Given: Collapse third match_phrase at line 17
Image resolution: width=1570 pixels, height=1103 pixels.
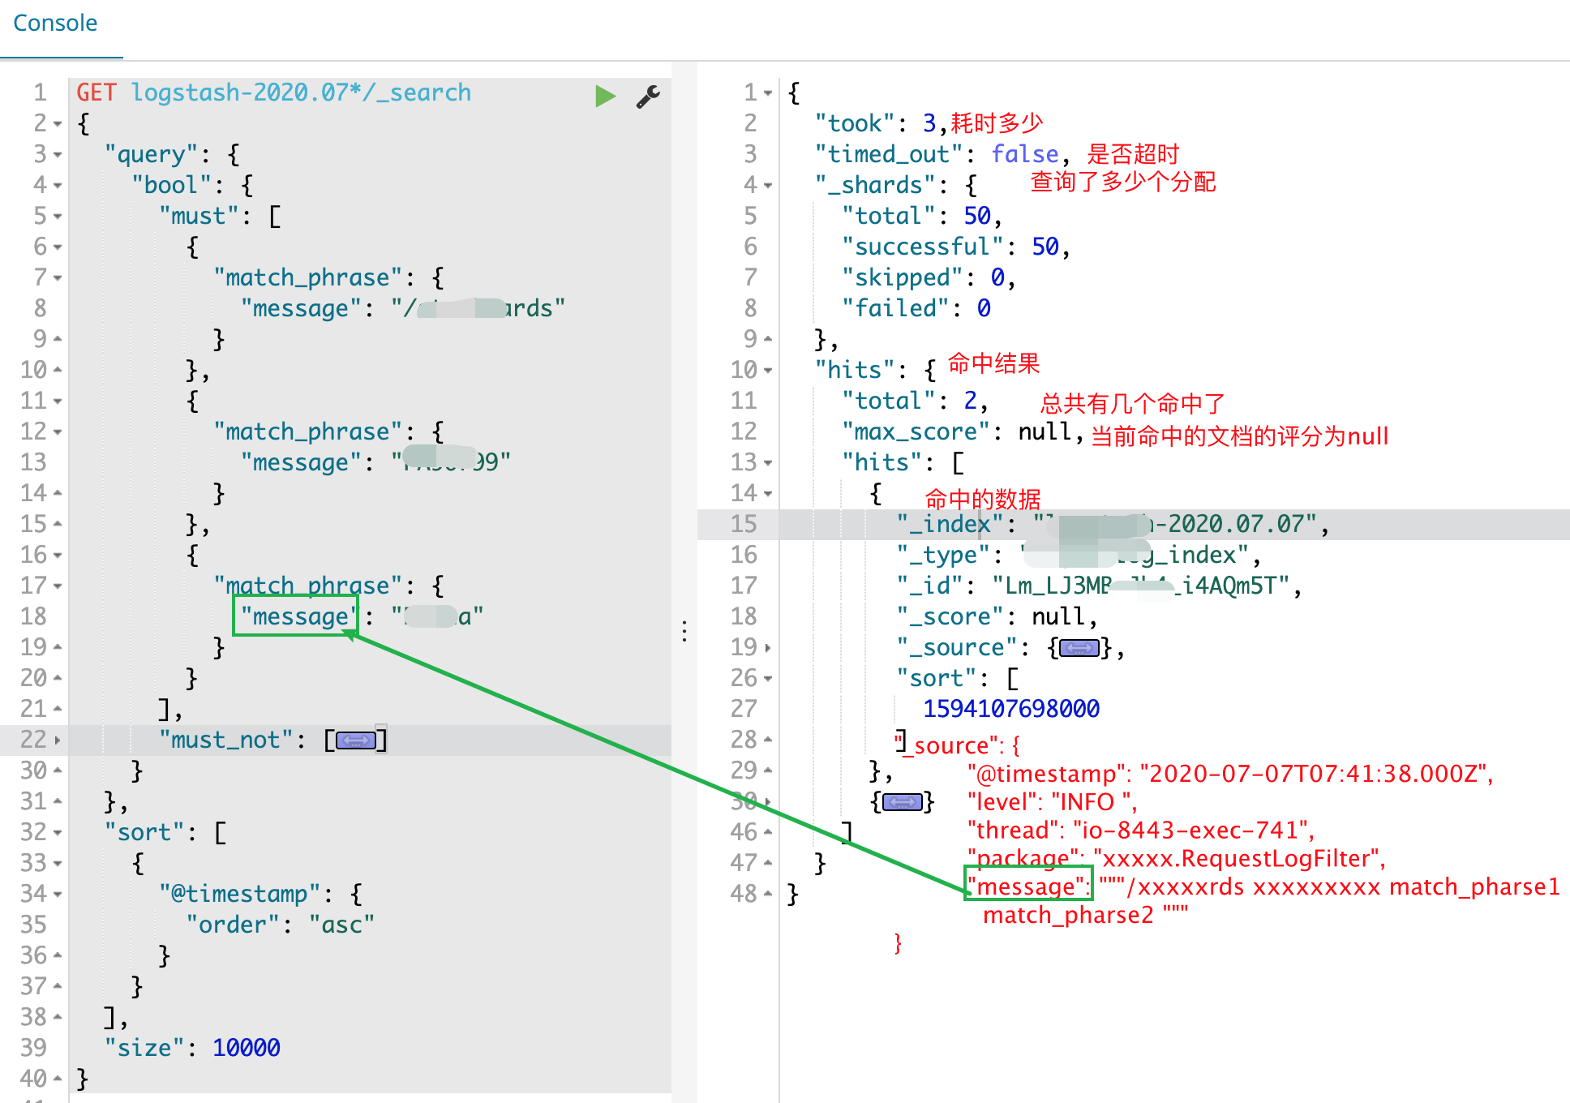Looking at the screenshot, I should coord(58,586).
